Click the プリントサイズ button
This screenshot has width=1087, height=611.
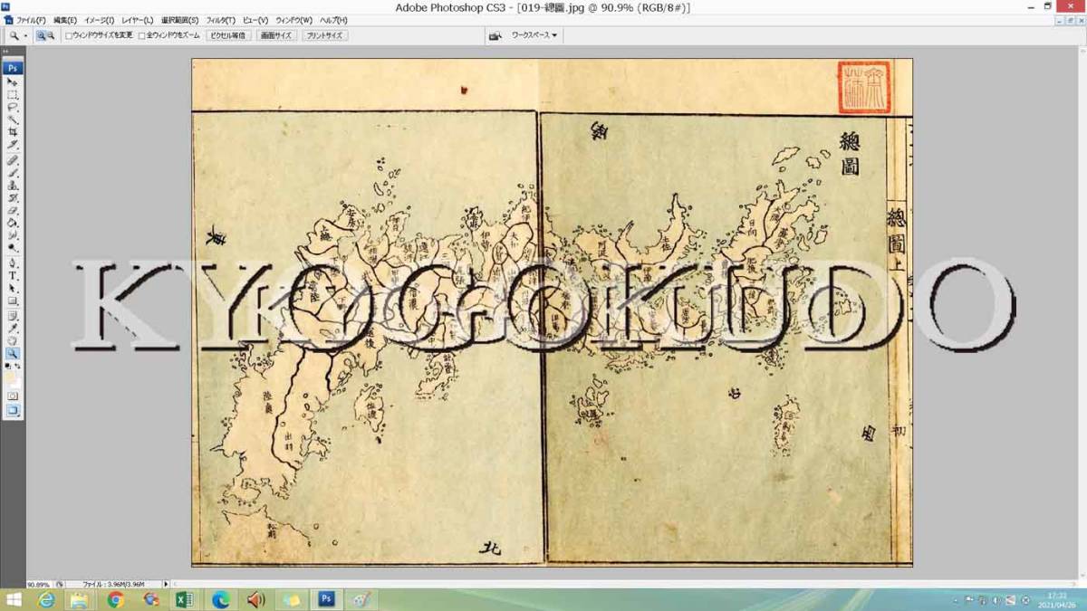324,36
